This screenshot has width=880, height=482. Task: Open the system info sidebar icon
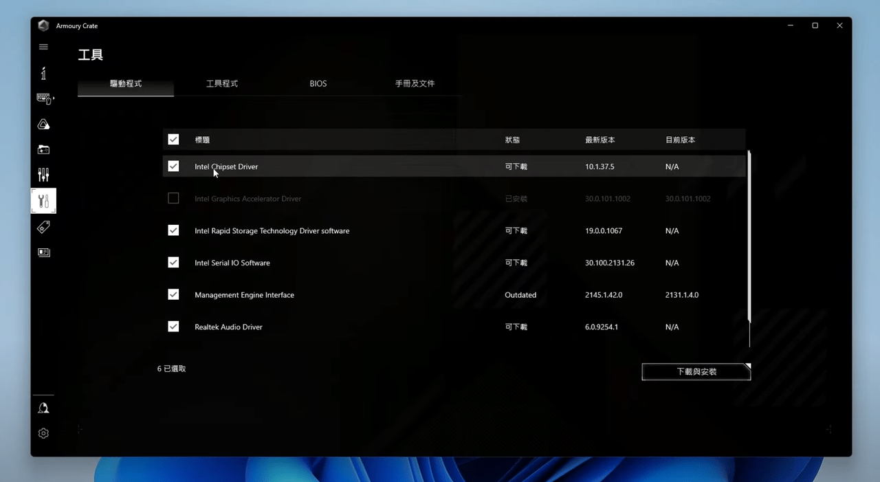click(43, 73)
